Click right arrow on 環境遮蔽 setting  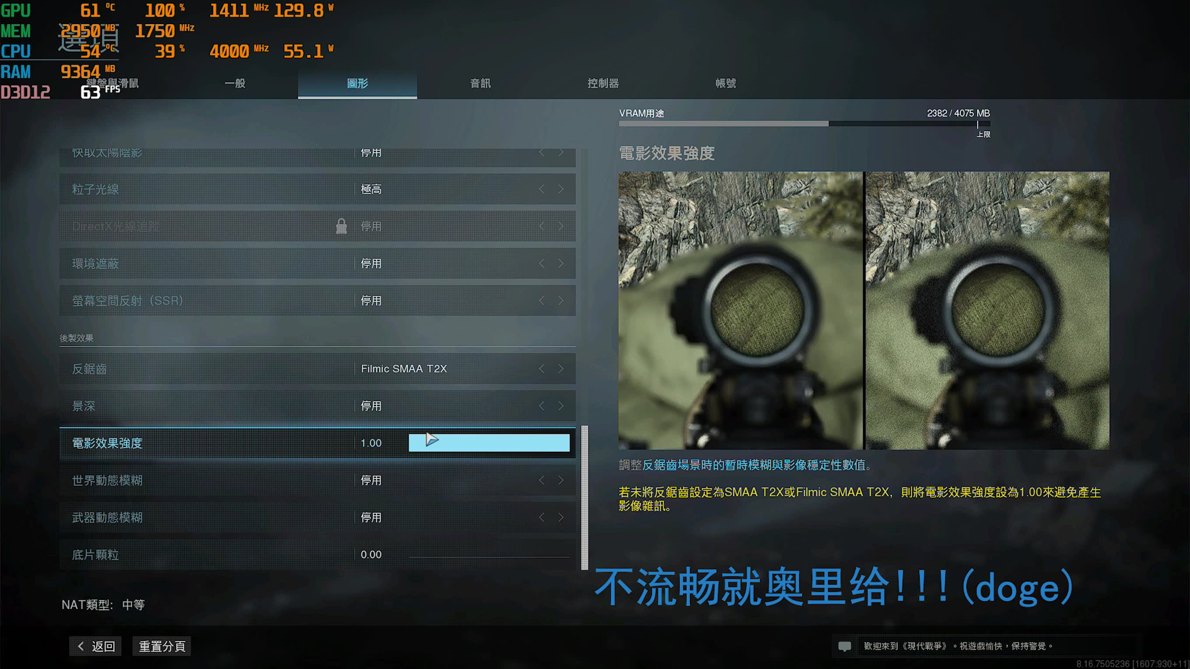coord(561,263)
